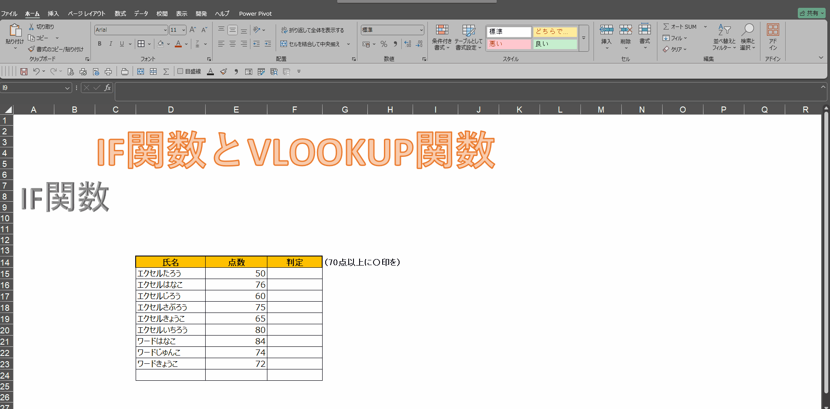Click the 共有 share button
830x409 pixels.
click(811, 13)
